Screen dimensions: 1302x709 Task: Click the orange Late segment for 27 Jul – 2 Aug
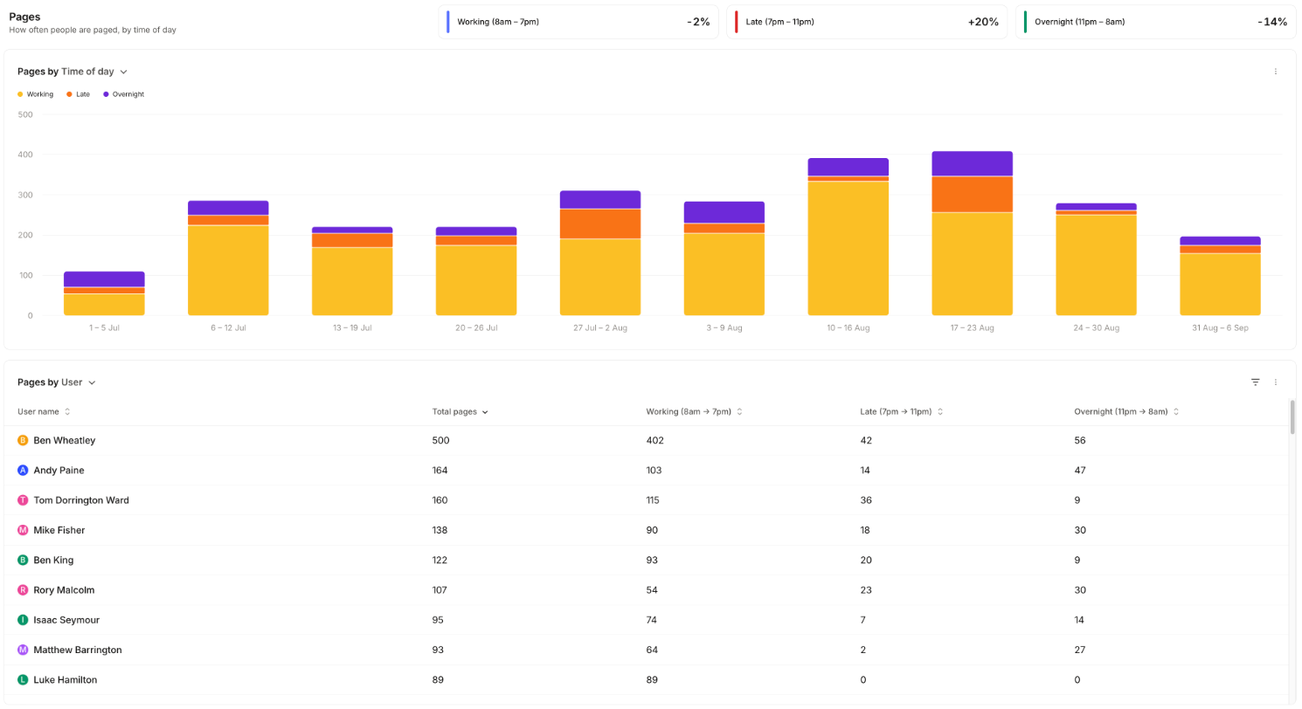(x=600, y=224)
